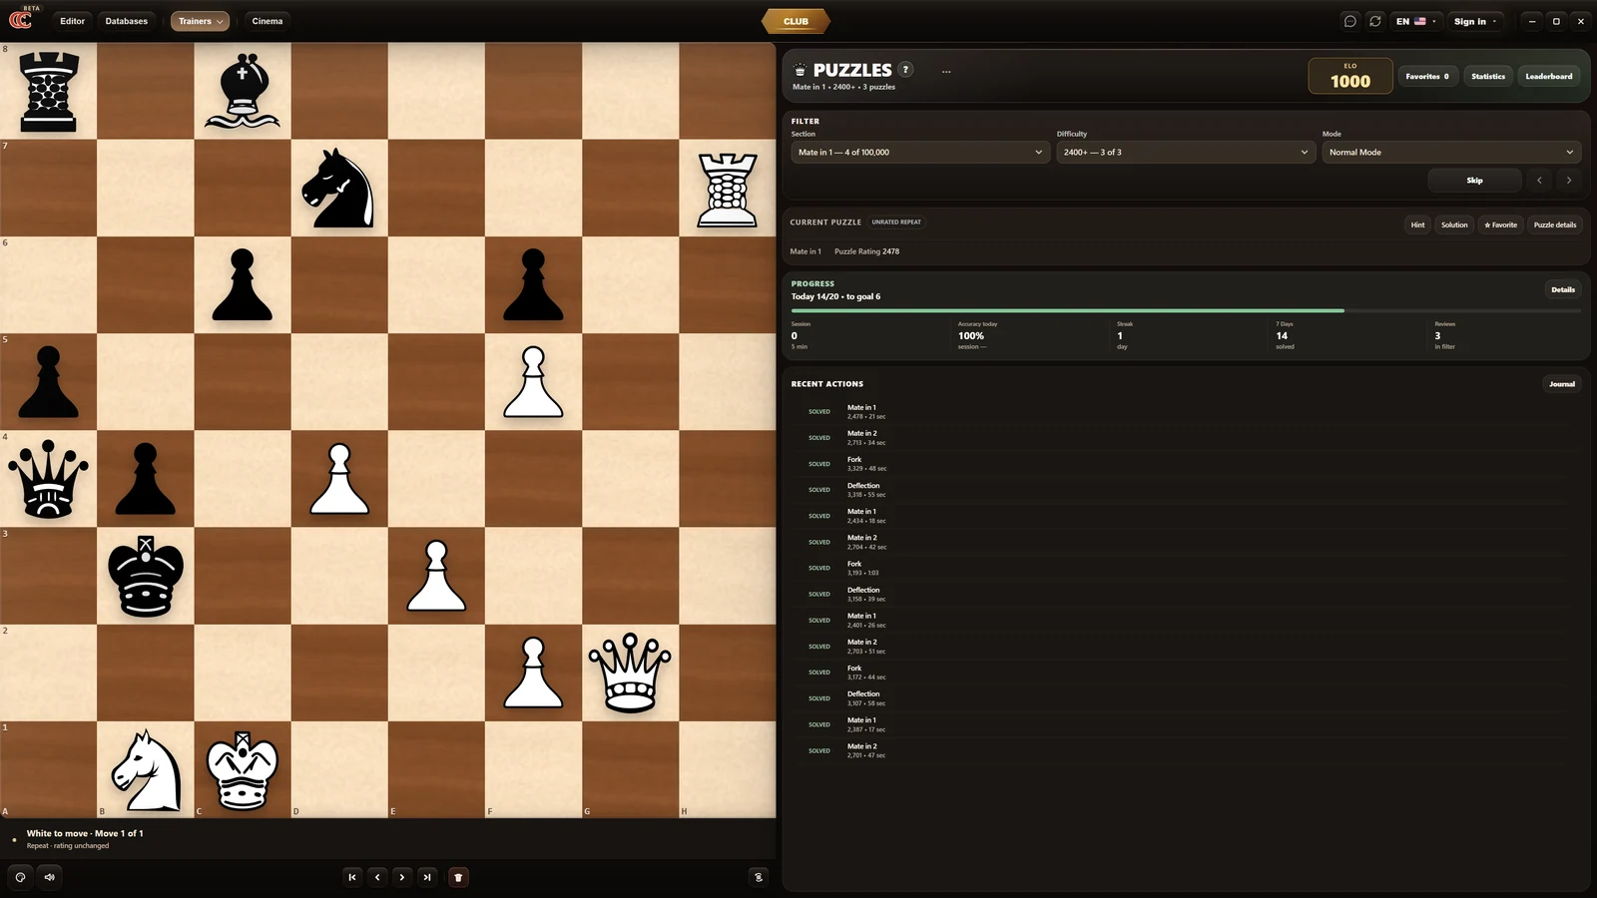Click the black queen on a4
The height and width of the screenshot is (898, 1597).
(49, 479)
